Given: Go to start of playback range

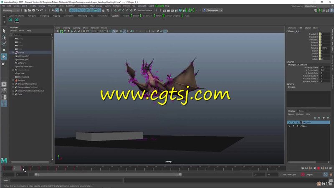Looking at the screenshot, I should [x=302, y=168].
